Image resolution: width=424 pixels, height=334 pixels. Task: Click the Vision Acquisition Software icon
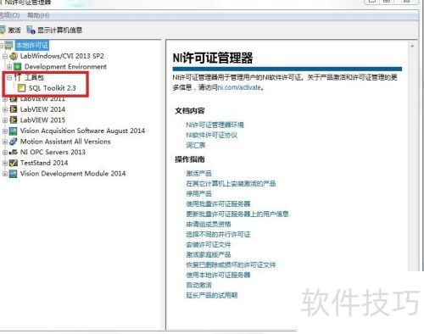[14, 131]
